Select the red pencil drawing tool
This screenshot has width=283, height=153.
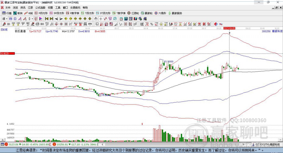[4, 24]
